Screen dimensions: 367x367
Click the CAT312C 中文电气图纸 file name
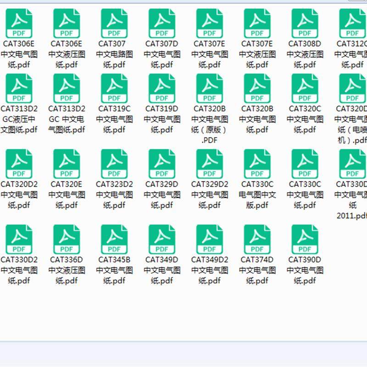pyautogui.click(x=350, y=54)
